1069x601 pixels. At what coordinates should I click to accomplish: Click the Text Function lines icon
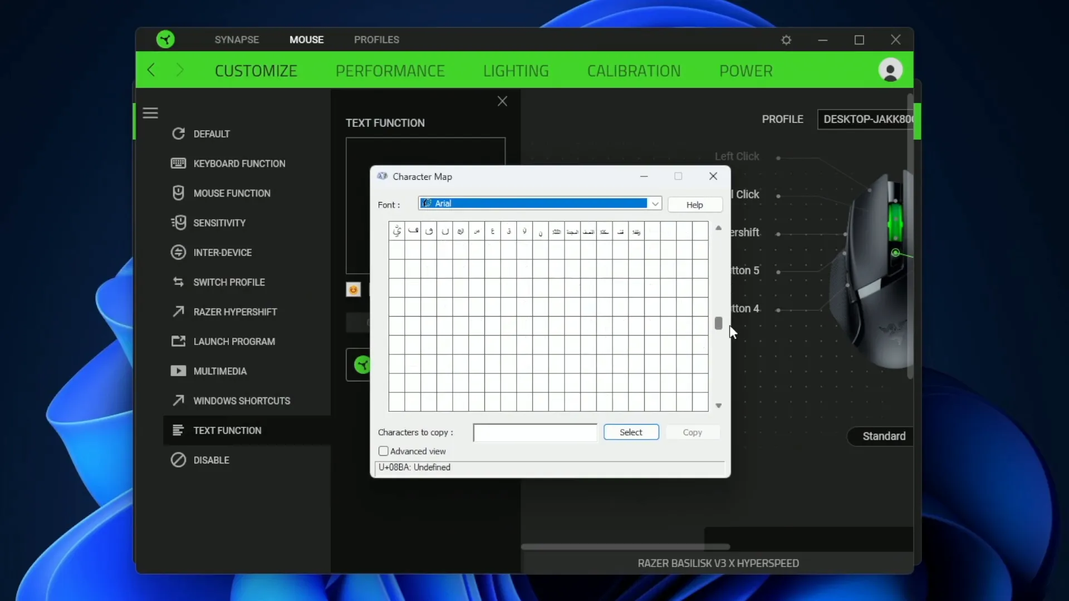tap(178, 430)
